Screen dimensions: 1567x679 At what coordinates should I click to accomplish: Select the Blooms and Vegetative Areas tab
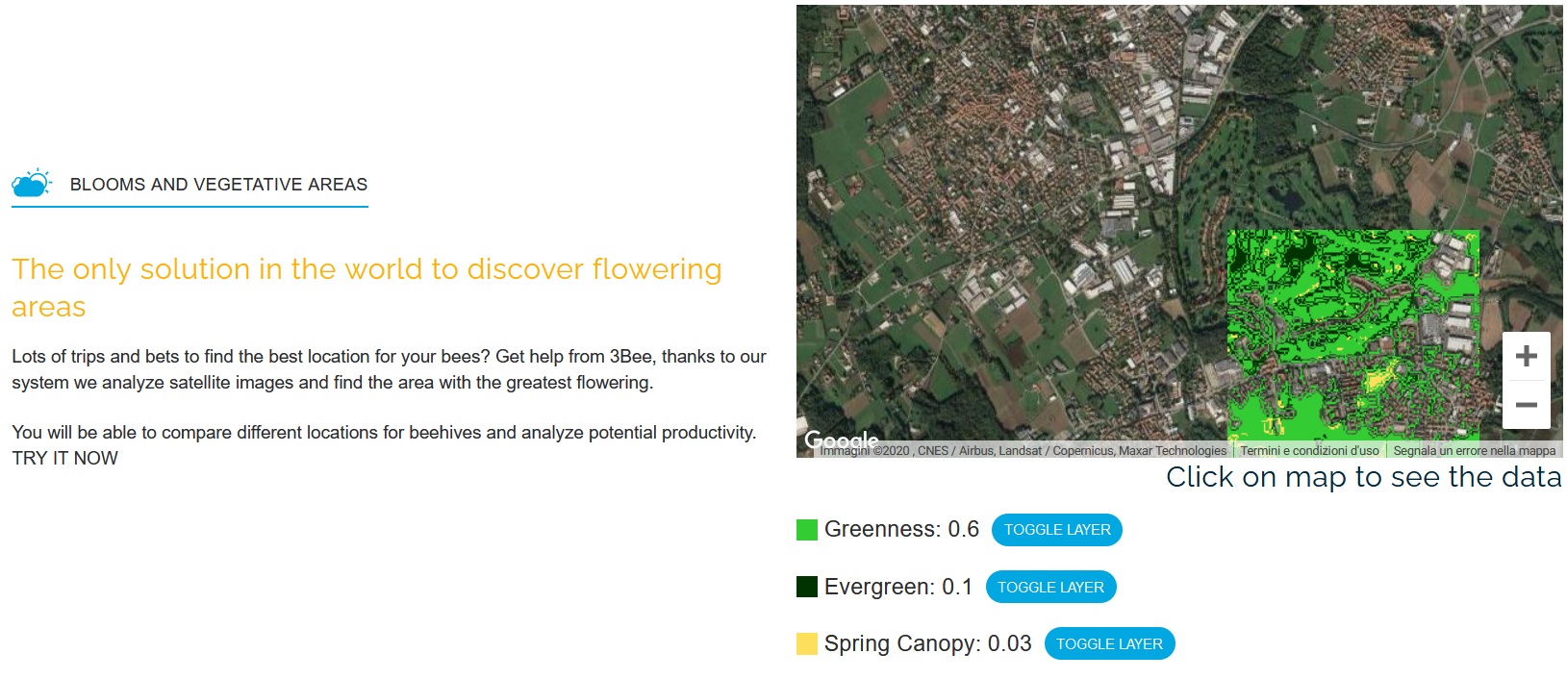[x=218, y=185]
